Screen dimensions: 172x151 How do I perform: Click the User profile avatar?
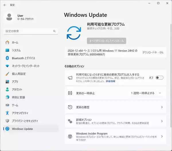9,17
